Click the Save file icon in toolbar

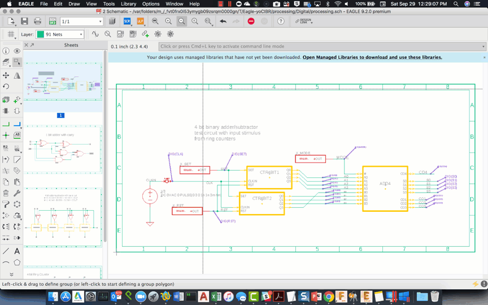(24, 21)
